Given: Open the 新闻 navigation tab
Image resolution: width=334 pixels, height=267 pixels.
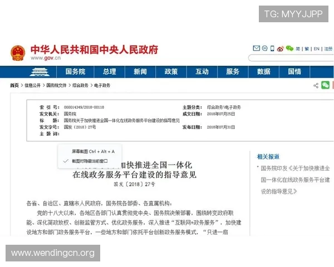Looking at the screenshot, I should (x=140, y=72).
